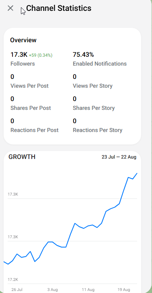
Task: Click the growth line peak near 22 Aug
Action: tap(137, 173)
